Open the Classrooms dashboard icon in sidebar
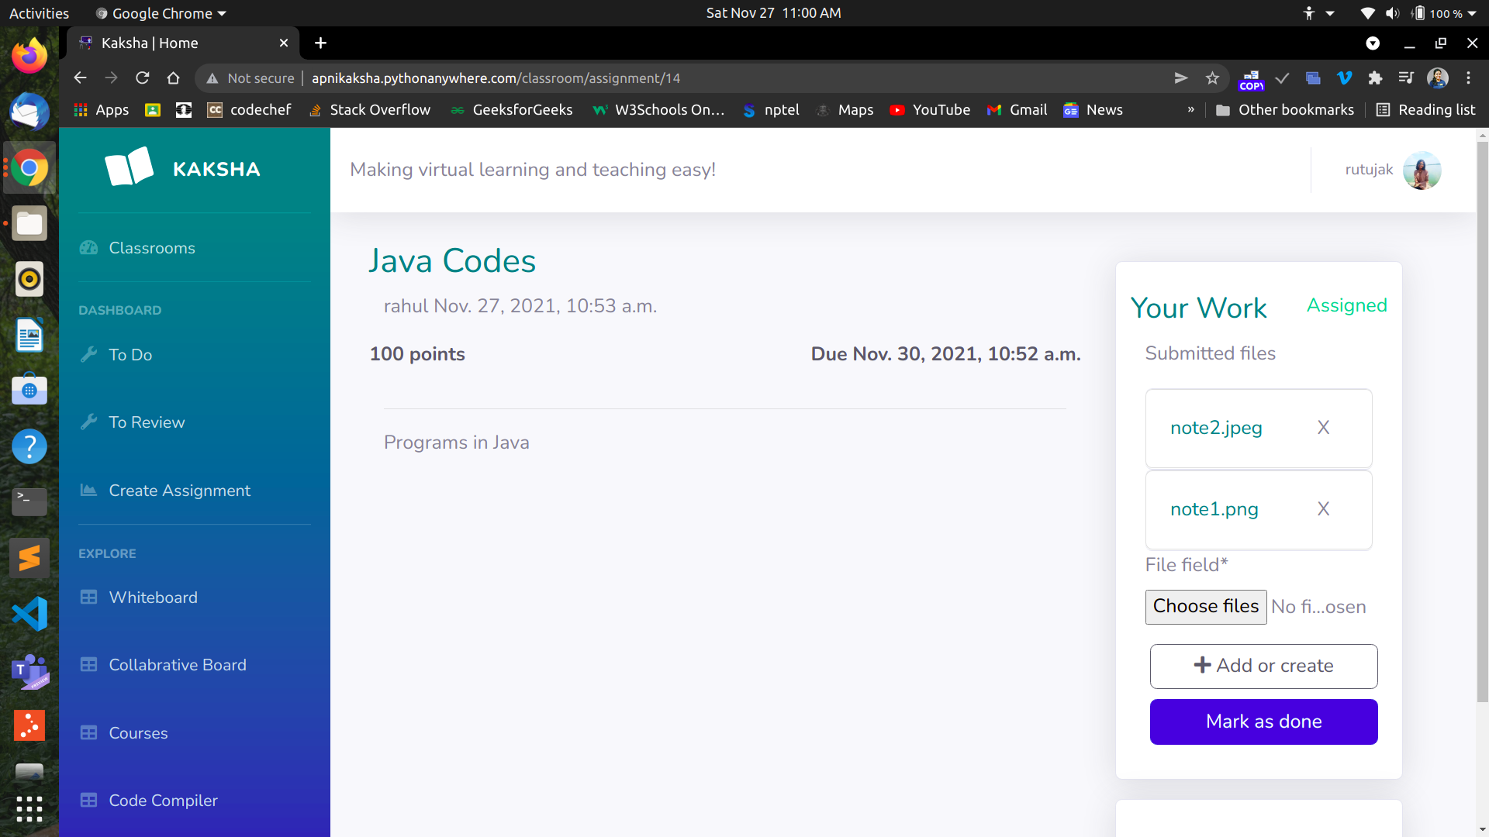The image size is (1489, 837). pos(89,248)
